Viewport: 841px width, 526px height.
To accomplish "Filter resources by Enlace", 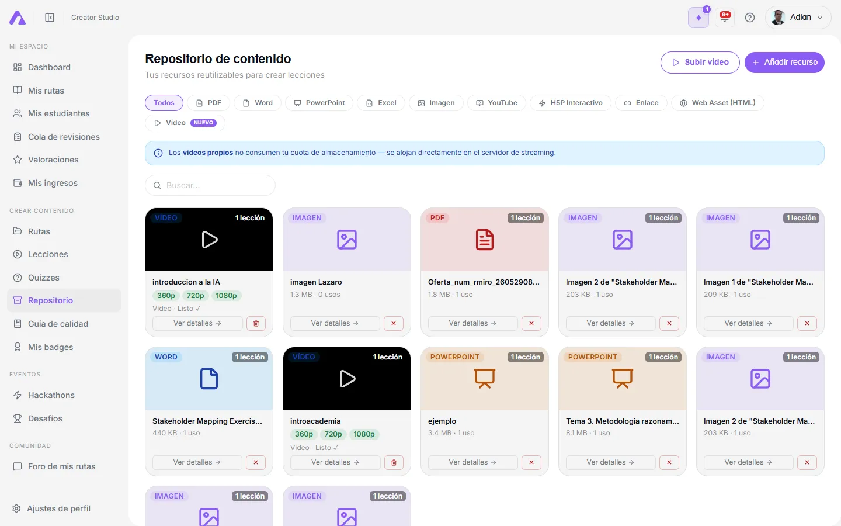I will click(x=641, y=103).
